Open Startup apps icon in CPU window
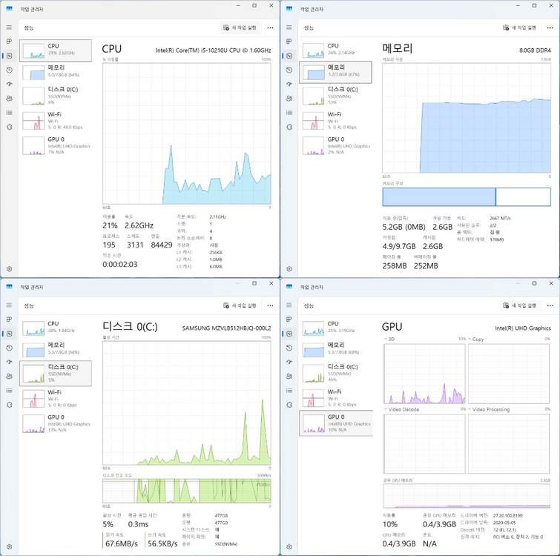560x556 pixels. point(10,85)
